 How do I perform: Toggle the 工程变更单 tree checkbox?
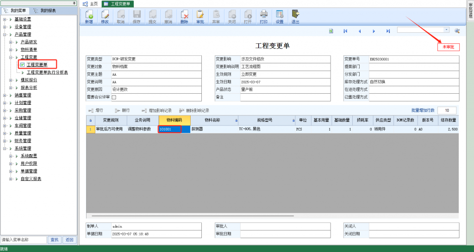pyautogui.click(x=22, y=65)
